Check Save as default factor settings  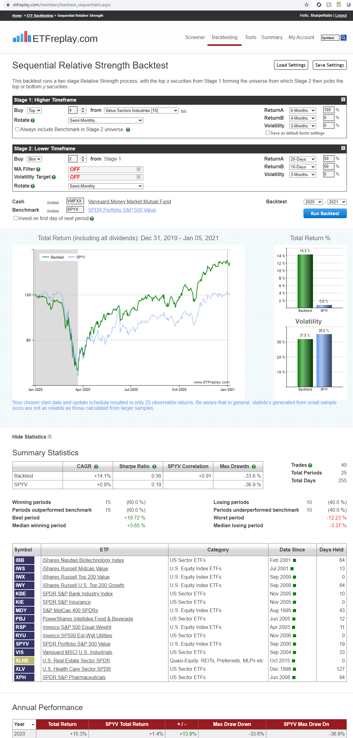[268, 133]
